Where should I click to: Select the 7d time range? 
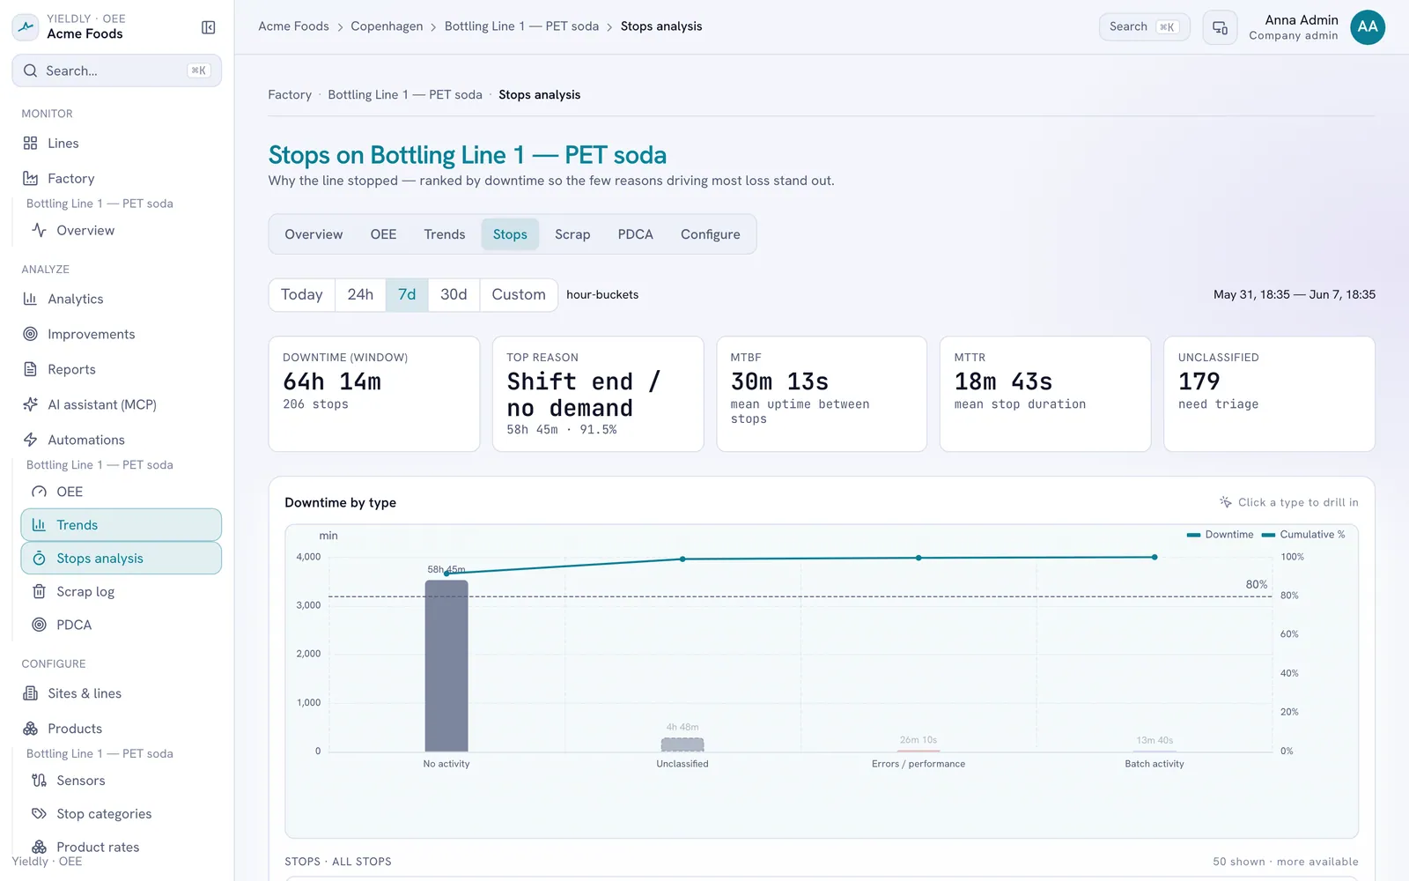407,294
